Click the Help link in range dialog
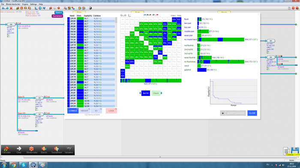 pyautogui.click(x=179, y=15)
